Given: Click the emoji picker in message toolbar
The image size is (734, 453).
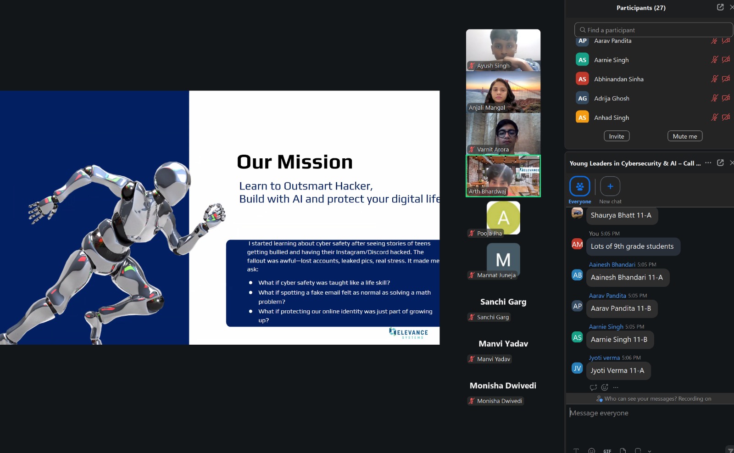Looking at the screenshot, I should pos(592,451).
